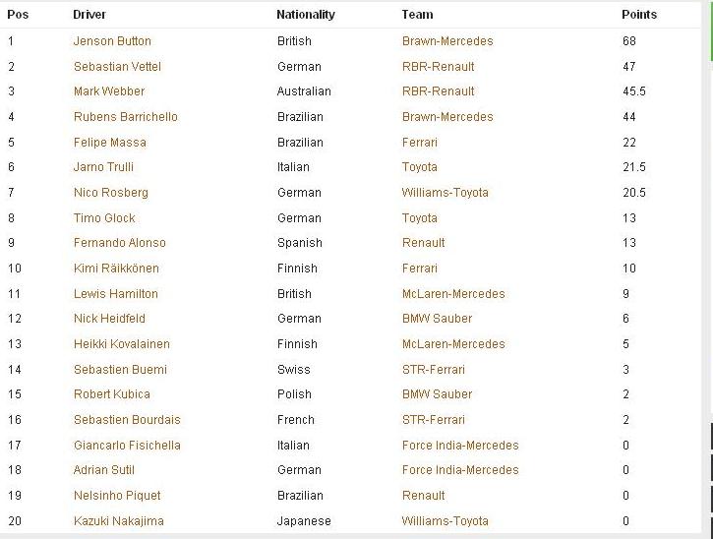Open Felipe Massa's profile link
Viewport: 713px width, 539px height.
(x=110, y=143)
